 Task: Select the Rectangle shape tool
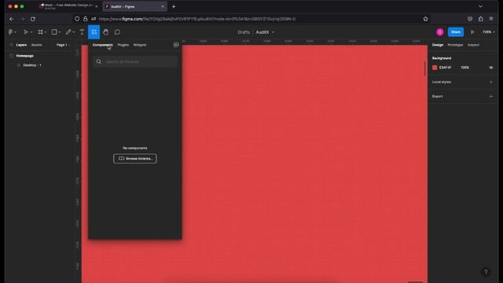[54, 32]
